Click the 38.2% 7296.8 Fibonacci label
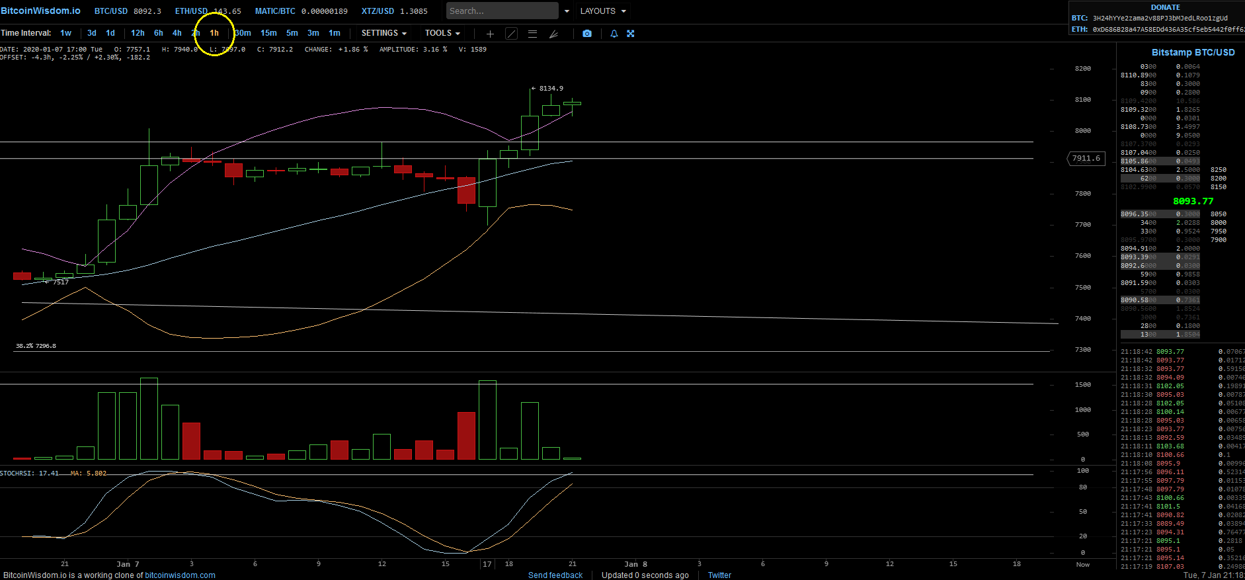Image resolution: width=1245 pixels, height=580 pixels. pos(36,346)
